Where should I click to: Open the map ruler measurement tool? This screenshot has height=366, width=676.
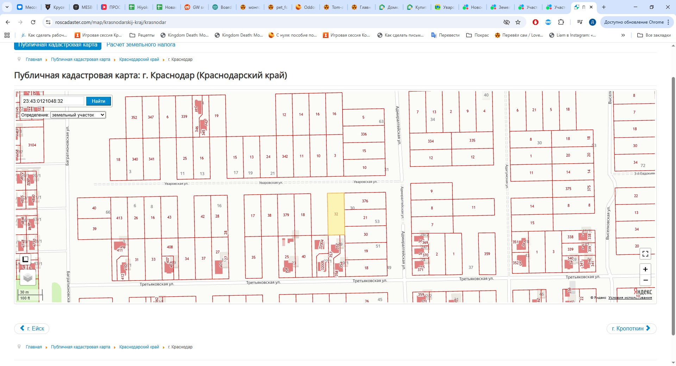(x=25, y=259)
